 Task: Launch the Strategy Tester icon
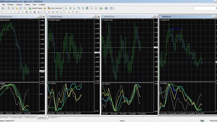coord(25,8)
